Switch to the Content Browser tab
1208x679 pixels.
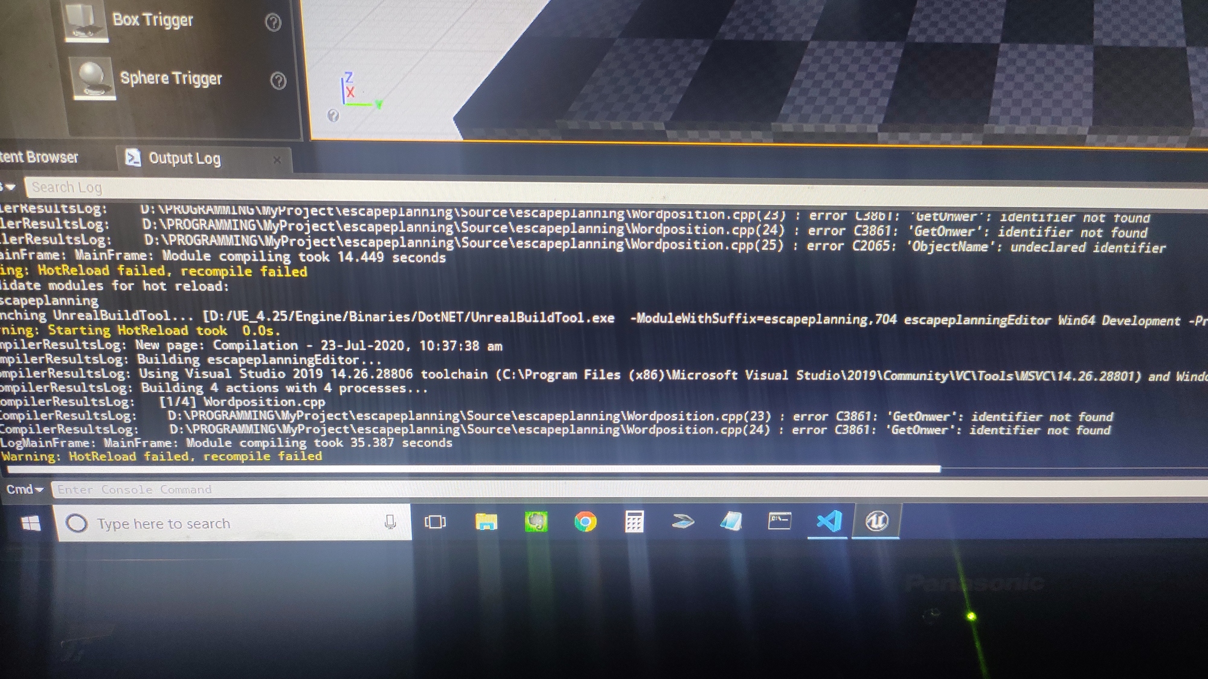click(39, 158)
